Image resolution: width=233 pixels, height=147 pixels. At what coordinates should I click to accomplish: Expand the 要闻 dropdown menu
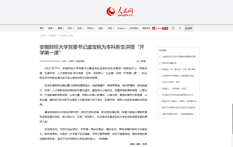click(x=61, y=28)
